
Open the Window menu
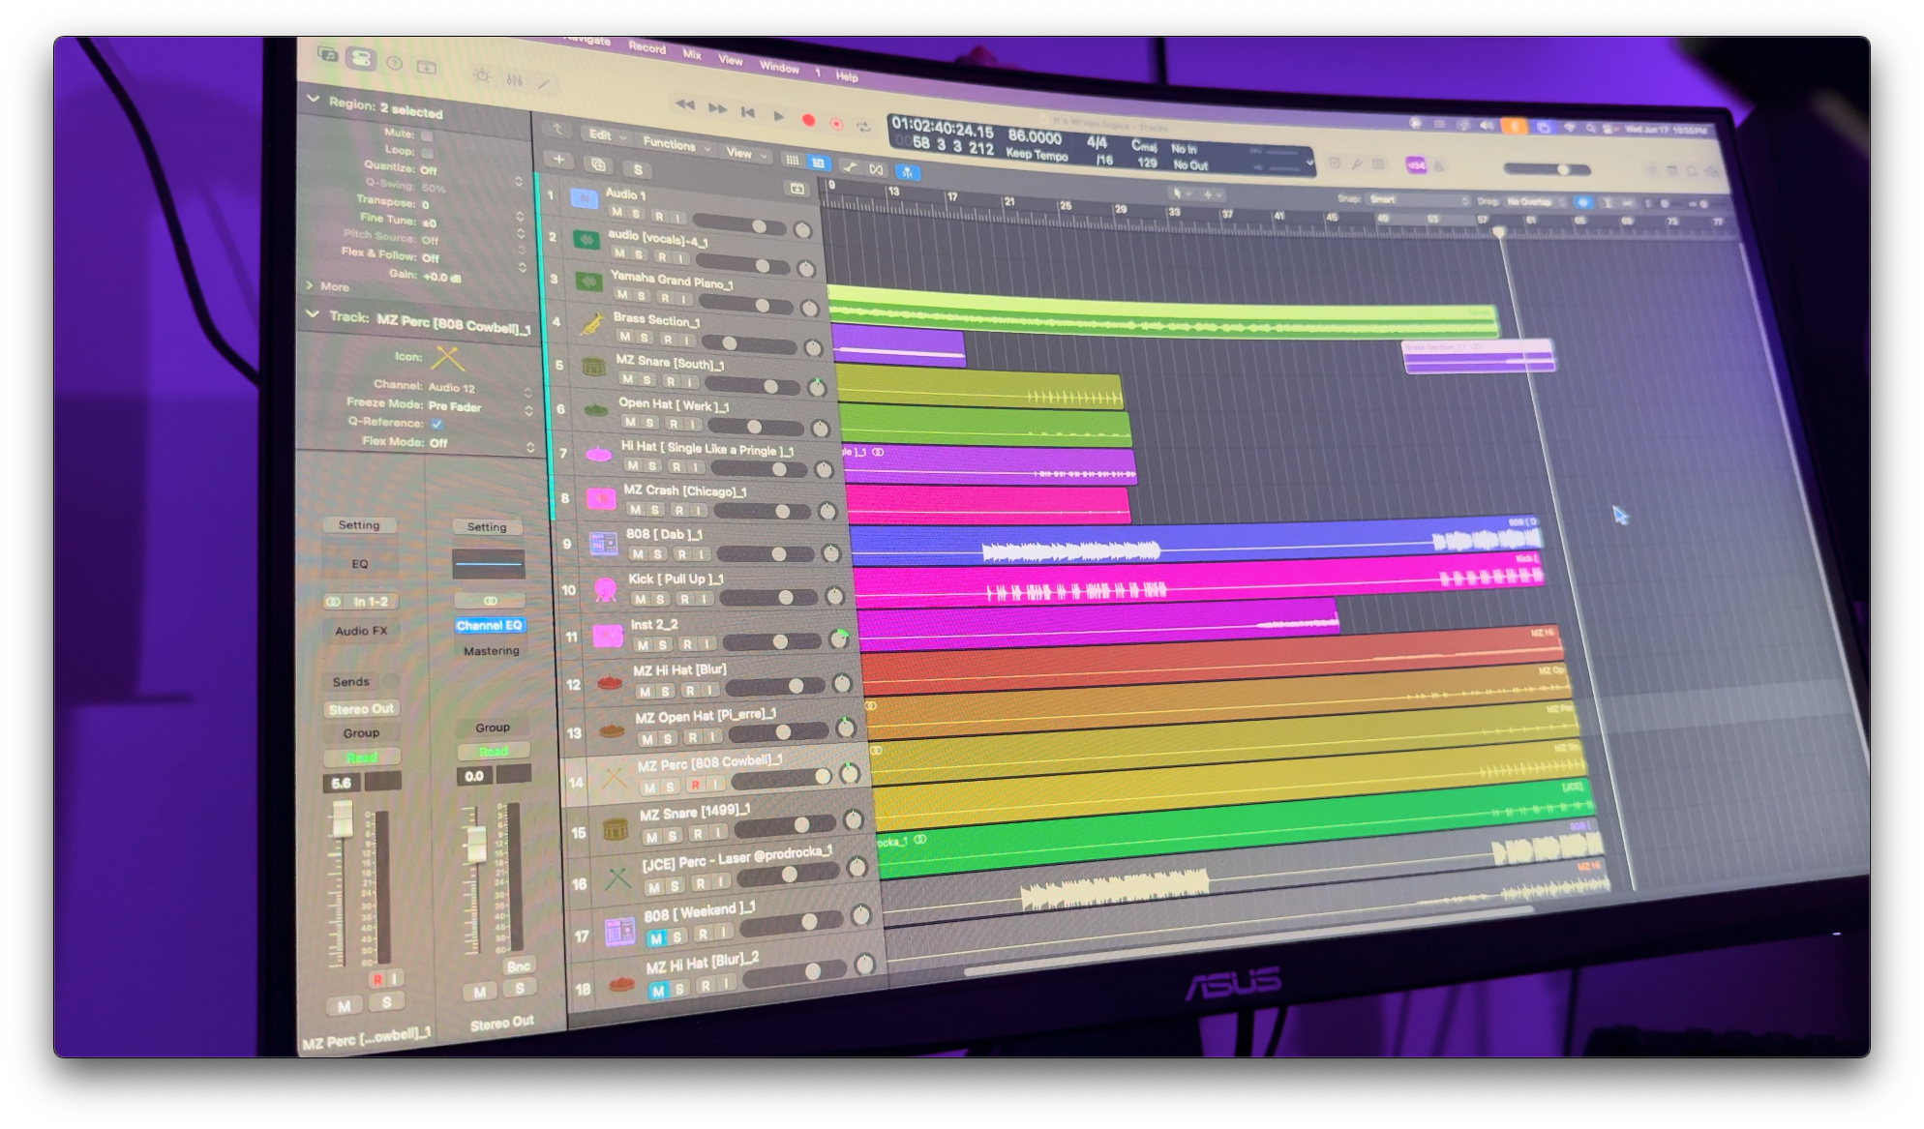tap(779, 67)
